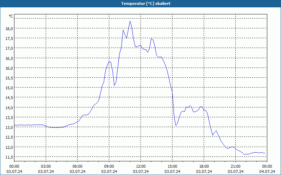Select the 17,5 y-axis label

tap(9, 38)
